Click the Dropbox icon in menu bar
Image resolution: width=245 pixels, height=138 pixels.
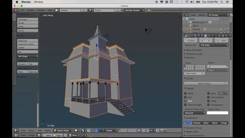(x=167, y=2)
